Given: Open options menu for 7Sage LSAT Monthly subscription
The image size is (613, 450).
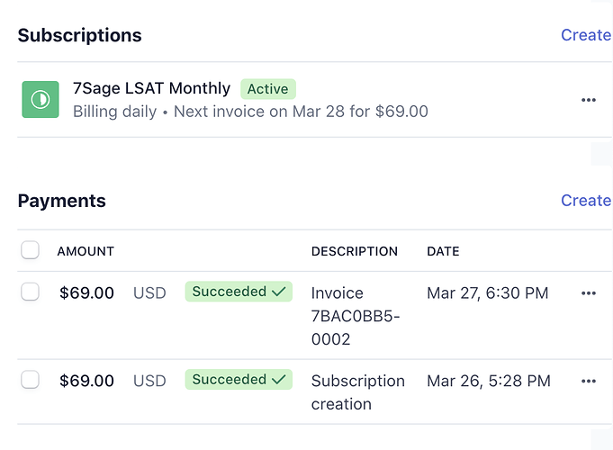Looking at the screenshot, I should click(x=589, y=100).
